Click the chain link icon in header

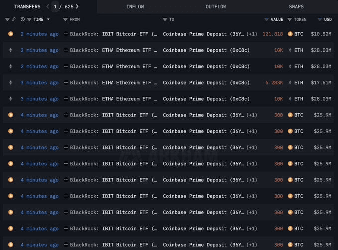[14, 19]
